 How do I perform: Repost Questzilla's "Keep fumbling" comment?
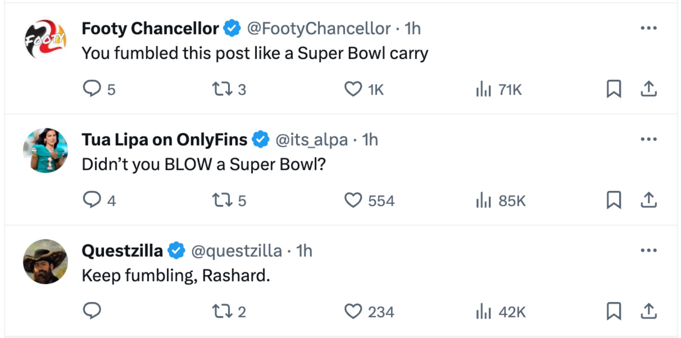(222, 311)
